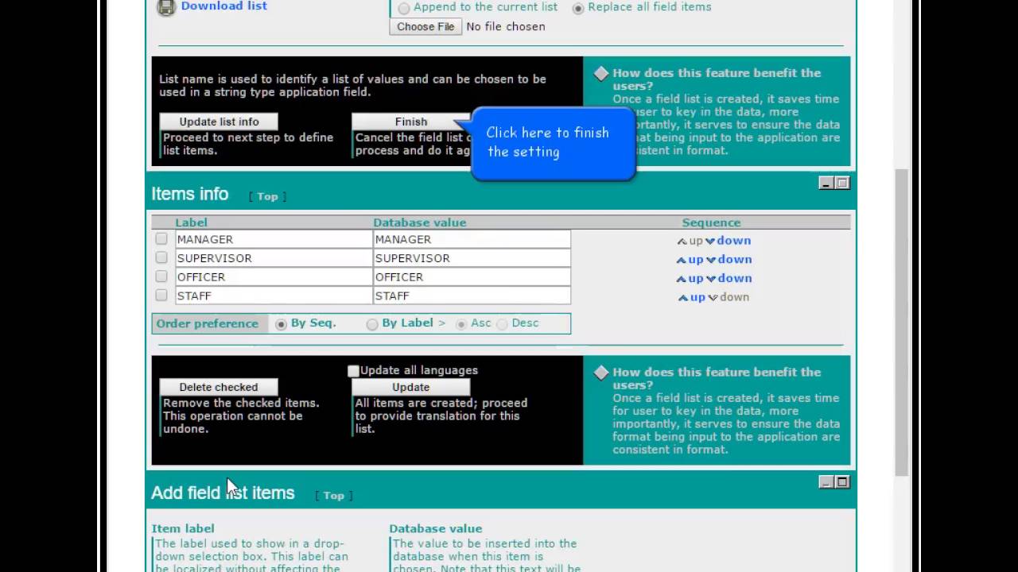The width and height of the screenshot is (1018, 572).
Task: Choose Desc sort order
Action: click(502, 324)
